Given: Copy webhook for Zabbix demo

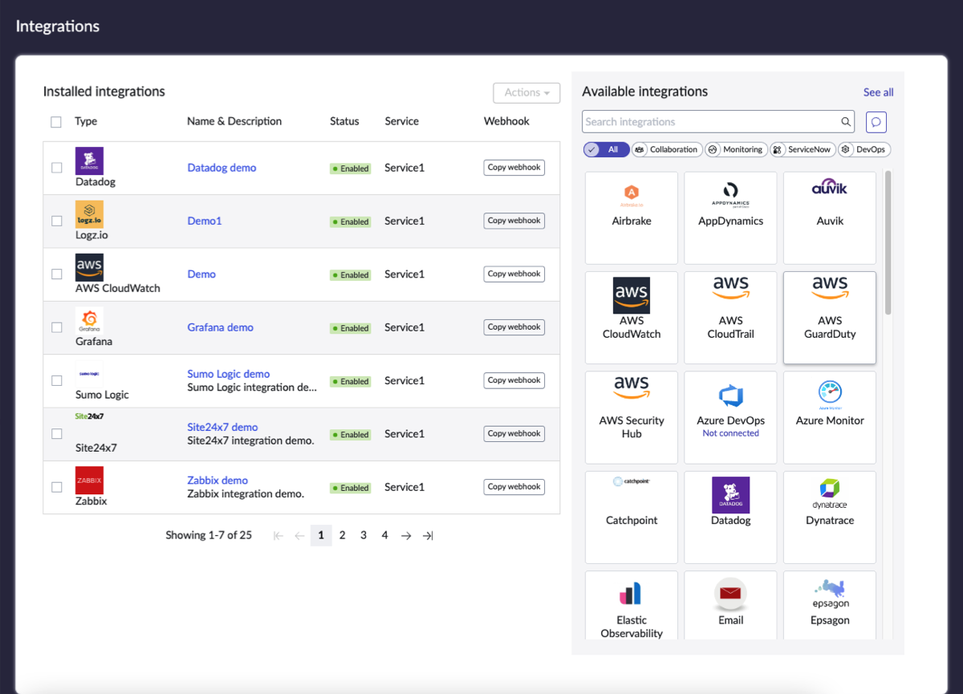Looking at the screenshot, I should click(514, 487).
